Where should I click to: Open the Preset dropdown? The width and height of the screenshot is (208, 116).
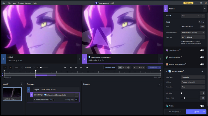[x=191, y=16]
